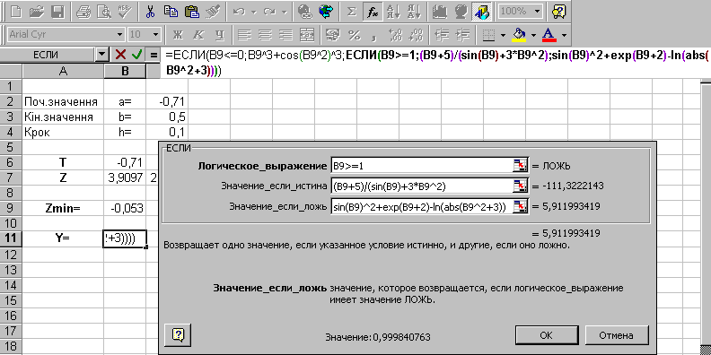Create a new workbook with the New icon
Screen dimensions: 711x355
(x=15, y=12)
